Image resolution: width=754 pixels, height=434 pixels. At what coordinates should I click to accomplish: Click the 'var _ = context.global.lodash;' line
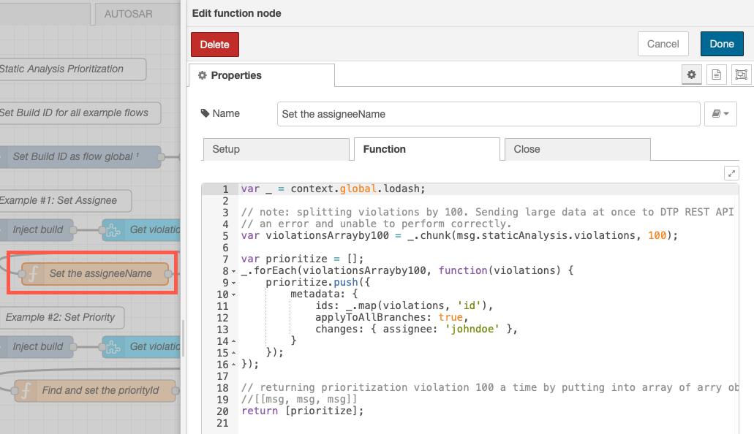[x=333, y=189]
